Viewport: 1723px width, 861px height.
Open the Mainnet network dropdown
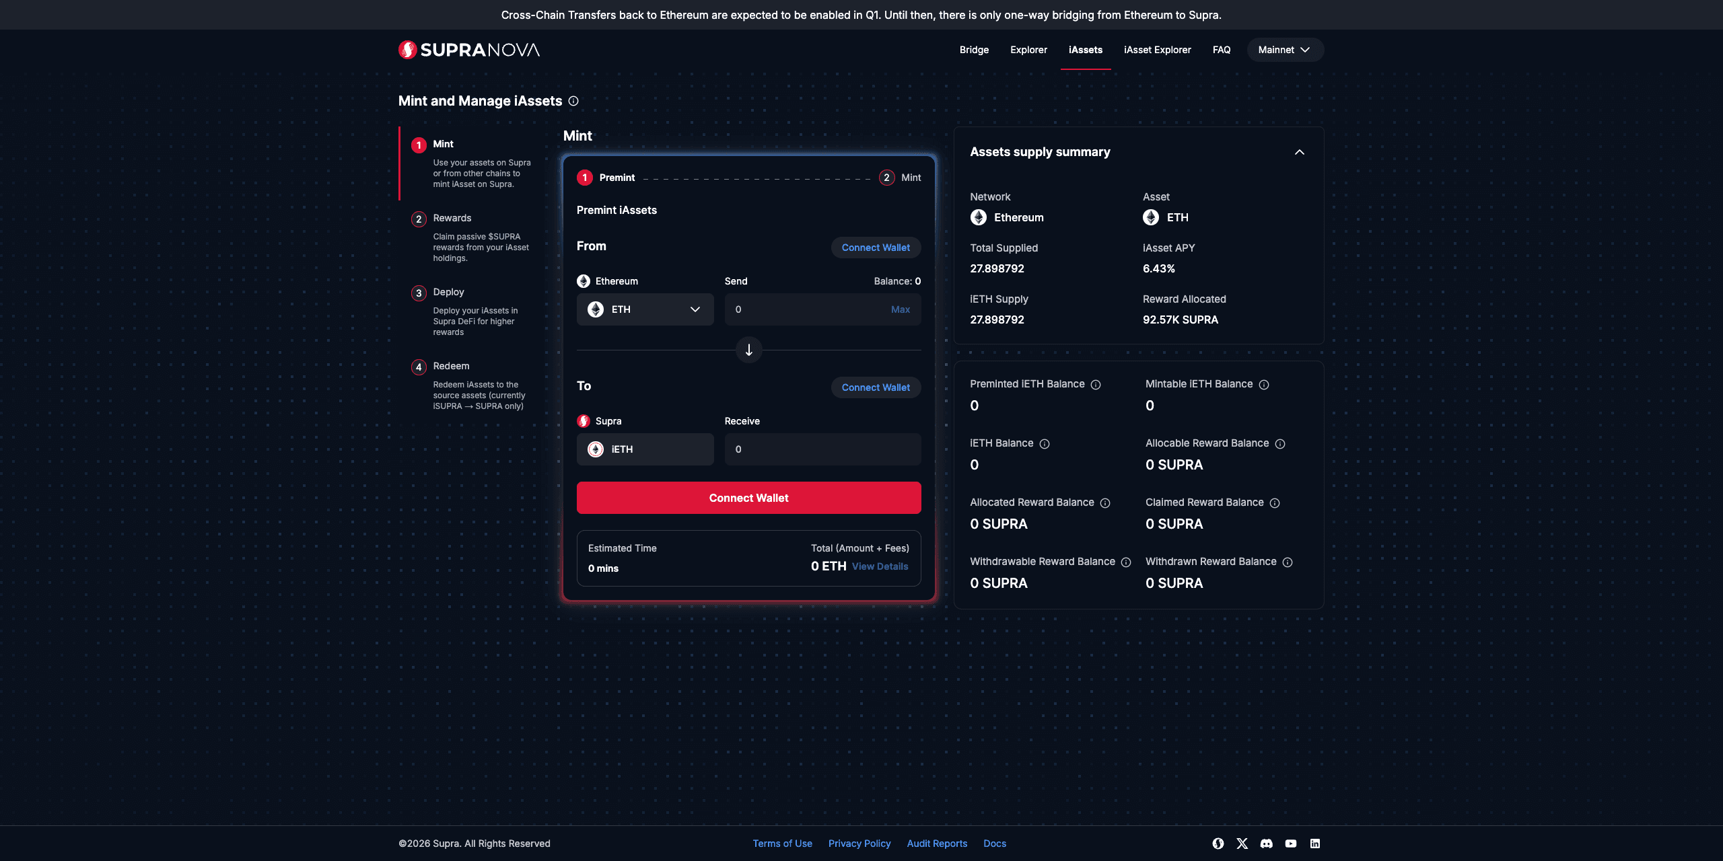pos(1284,50)
